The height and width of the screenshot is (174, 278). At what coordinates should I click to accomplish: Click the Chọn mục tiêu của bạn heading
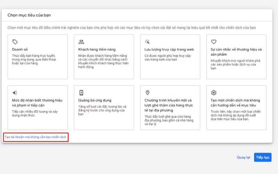pyautogui.click(x=30, y=15)
